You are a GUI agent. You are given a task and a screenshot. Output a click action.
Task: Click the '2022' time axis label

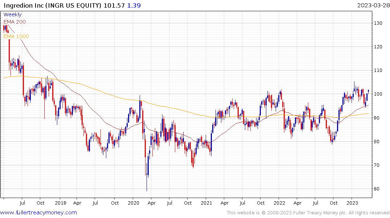click(x=279, y=203)
